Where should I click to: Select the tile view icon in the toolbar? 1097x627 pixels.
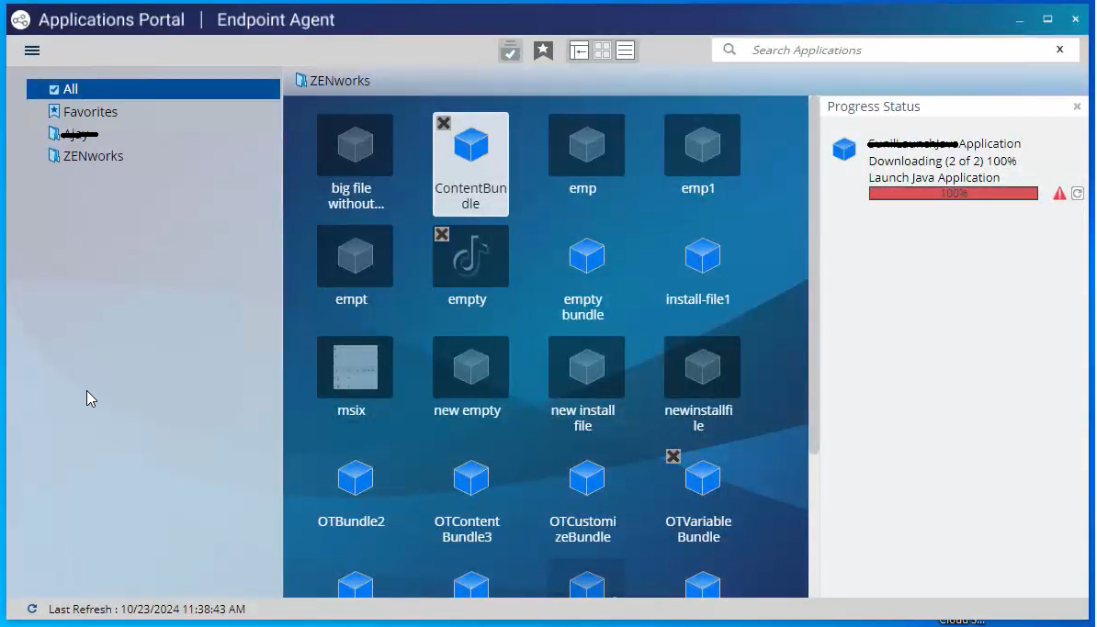click(x=602, y=50)
